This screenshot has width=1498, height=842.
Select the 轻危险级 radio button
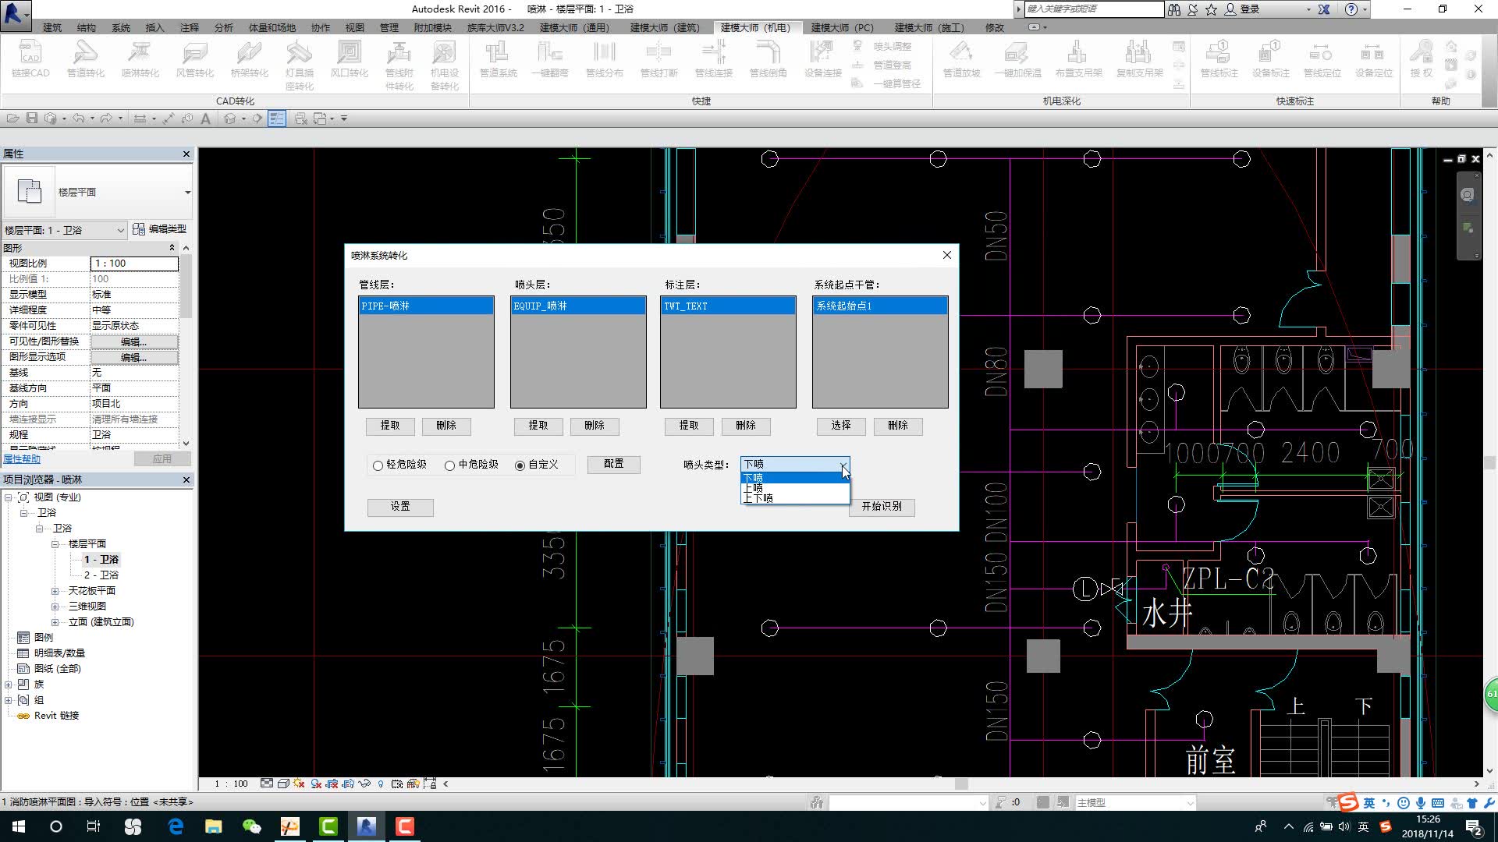coord(378,465)
